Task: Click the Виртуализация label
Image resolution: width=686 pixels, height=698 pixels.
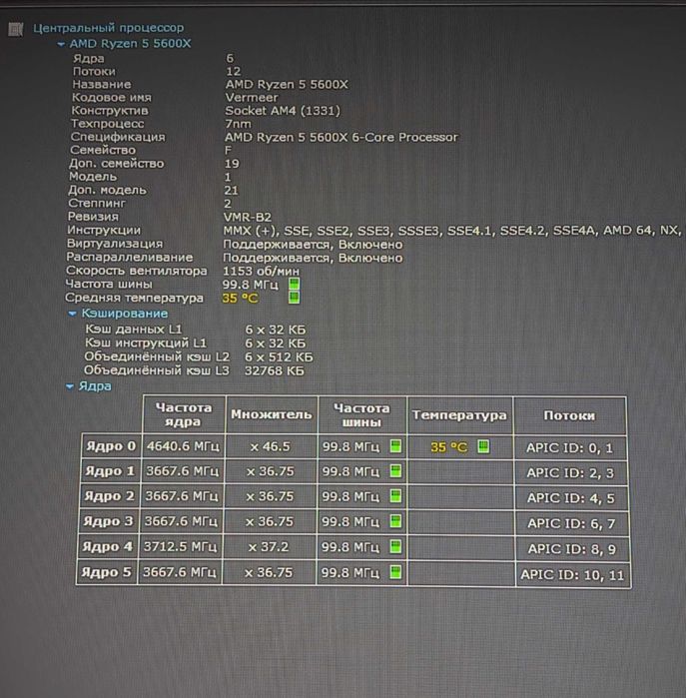Action: tap(115, 244)
